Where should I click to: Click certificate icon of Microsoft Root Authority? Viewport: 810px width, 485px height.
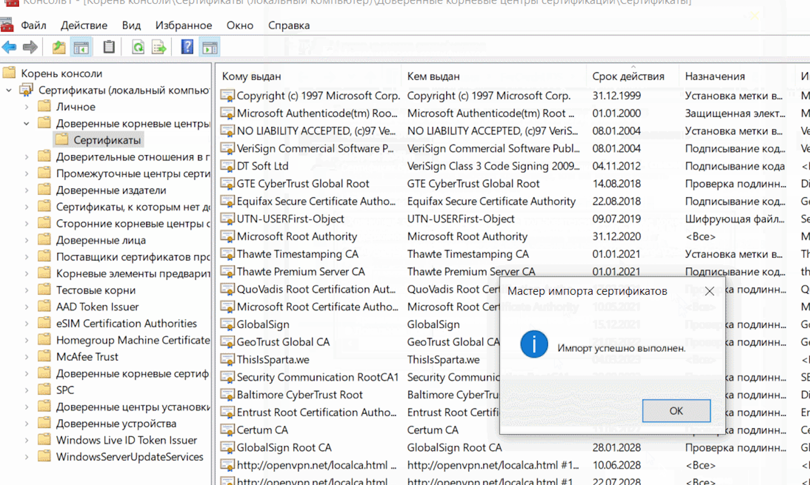click(228, 236)
